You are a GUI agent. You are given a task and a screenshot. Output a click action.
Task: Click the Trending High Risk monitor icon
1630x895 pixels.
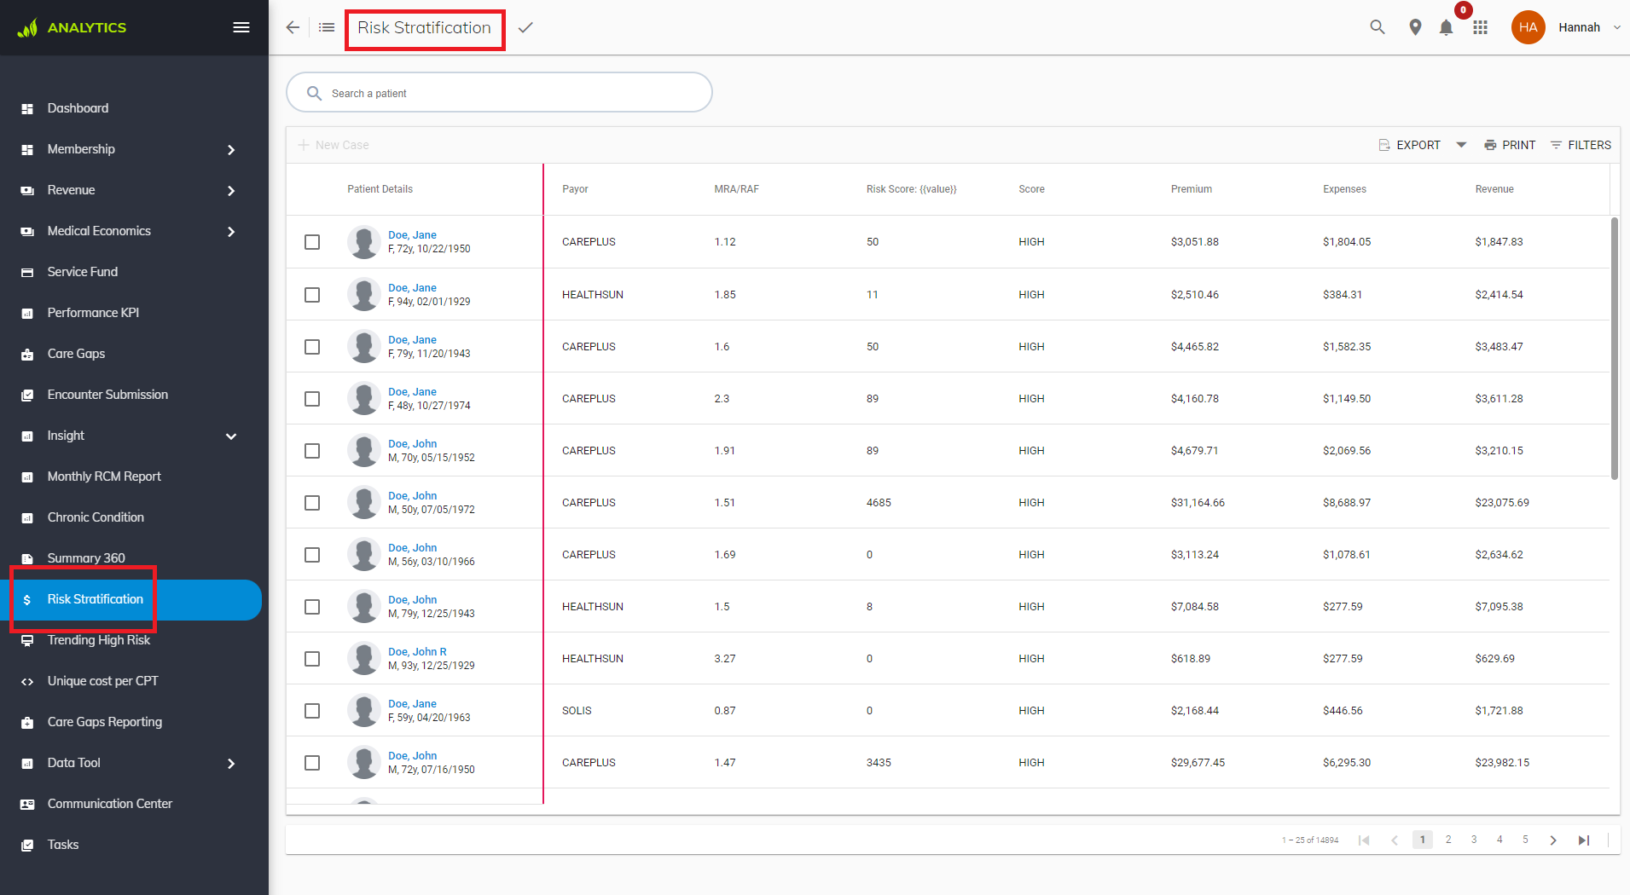tap(27, 640)
